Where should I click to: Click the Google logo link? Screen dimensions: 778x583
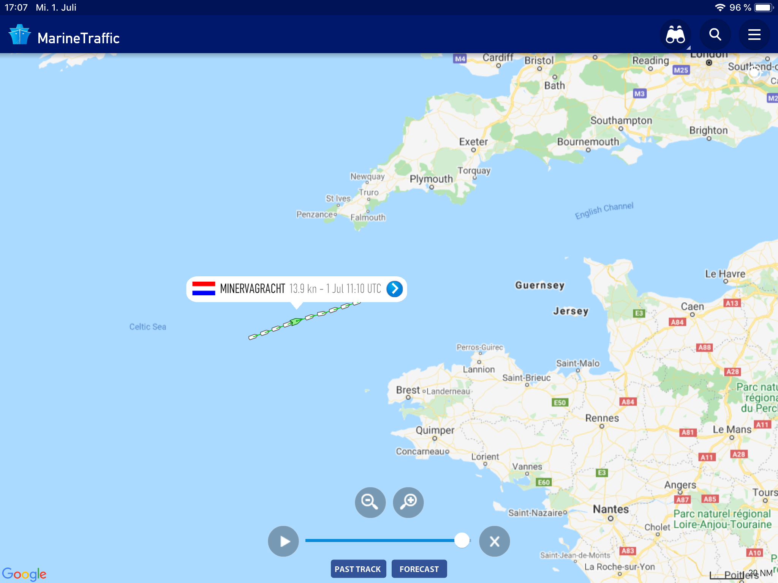(x=24, y=574)
